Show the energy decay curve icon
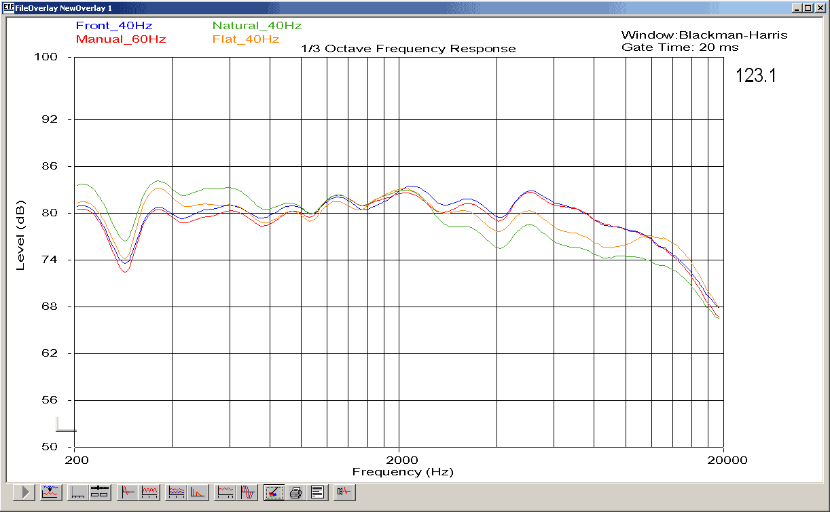This screenshot has height=512, width=830. [198, 492]
